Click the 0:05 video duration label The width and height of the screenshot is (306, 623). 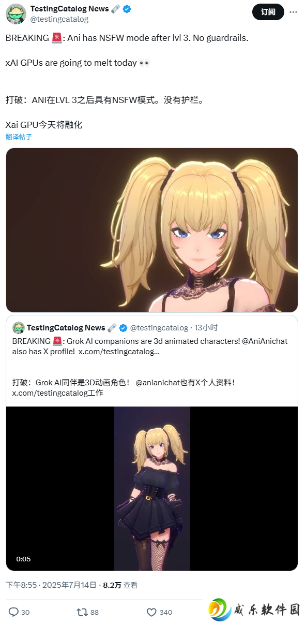(x=23, y=559)
